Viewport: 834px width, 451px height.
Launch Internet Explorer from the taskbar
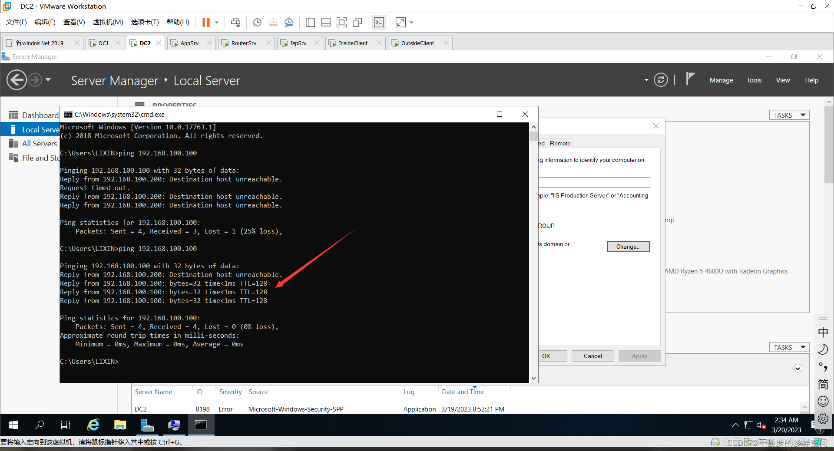coord(93,425)
